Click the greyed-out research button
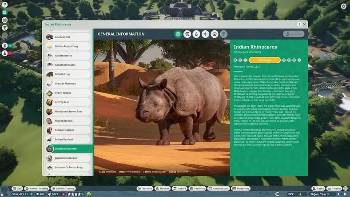The width and height of the screenshot is (350, 197). [294, 34]
